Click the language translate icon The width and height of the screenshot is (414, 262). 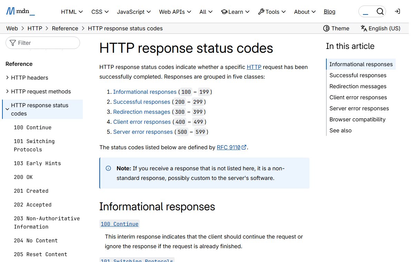coord(364,28)
